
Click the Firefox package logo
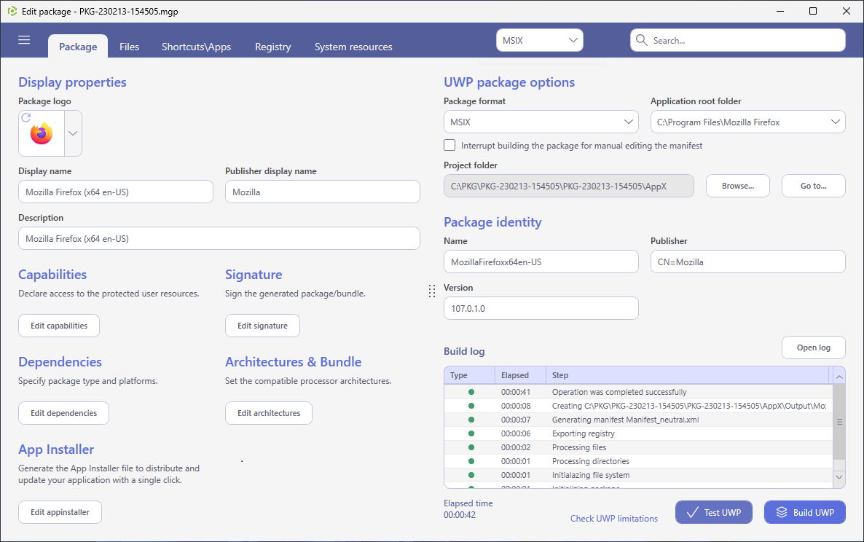(x=42, y=134)
